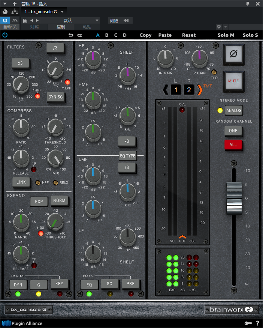The image size is (263, 328).
Task: Toggle the MUTE button
Action: click(233, 81)
